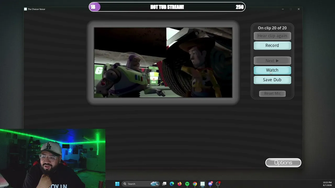
Task: Click the Toy Story clip preview
Action: coord(163,62)
